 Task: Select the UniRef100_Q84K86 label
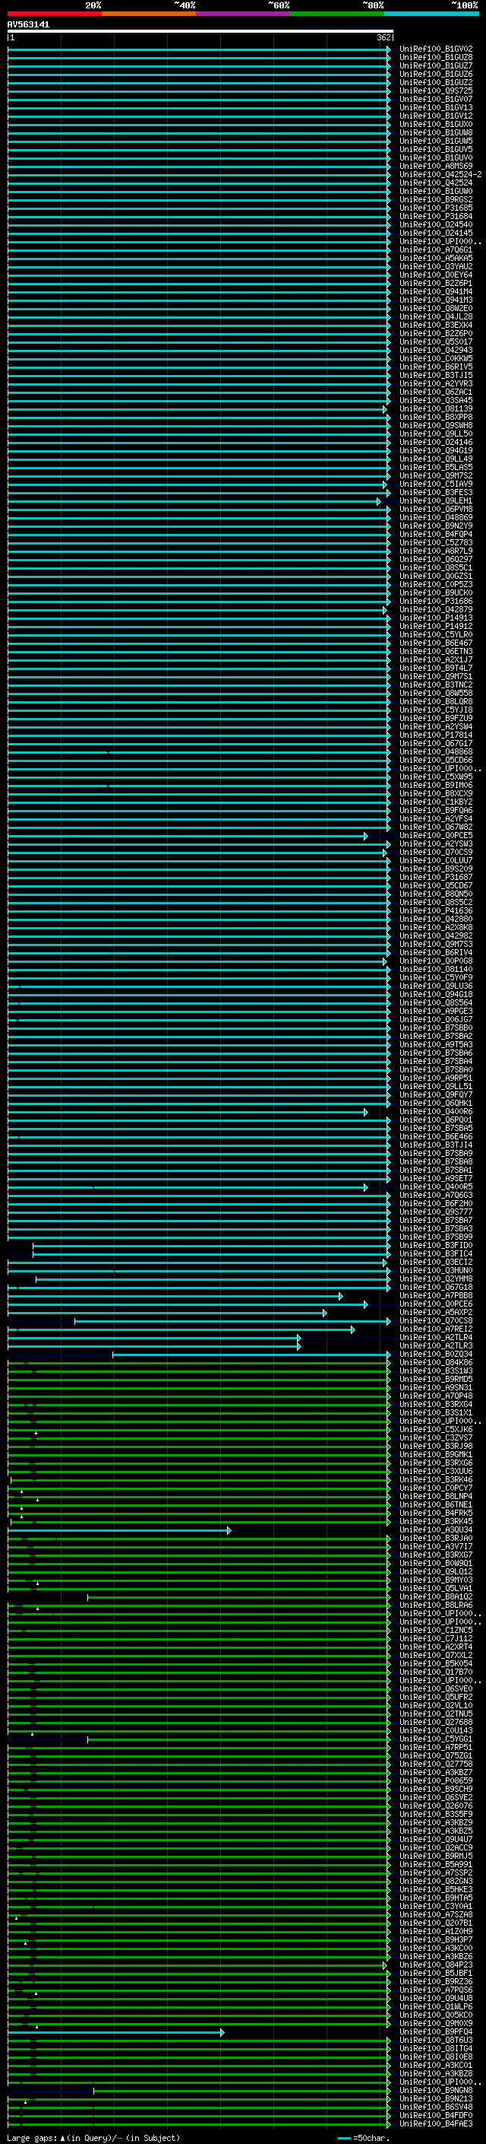(436, 1362)
